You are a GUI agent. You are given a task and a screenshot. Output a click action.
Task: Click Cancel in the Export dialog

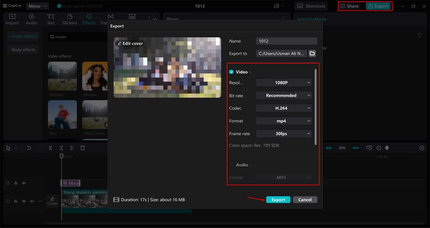point(305,199)
